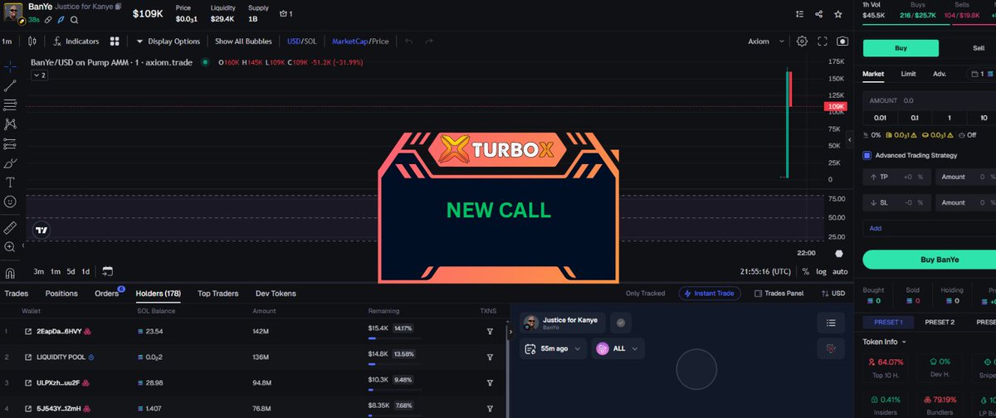
Task: Open the Trades tab
Action: pos(16,294)
